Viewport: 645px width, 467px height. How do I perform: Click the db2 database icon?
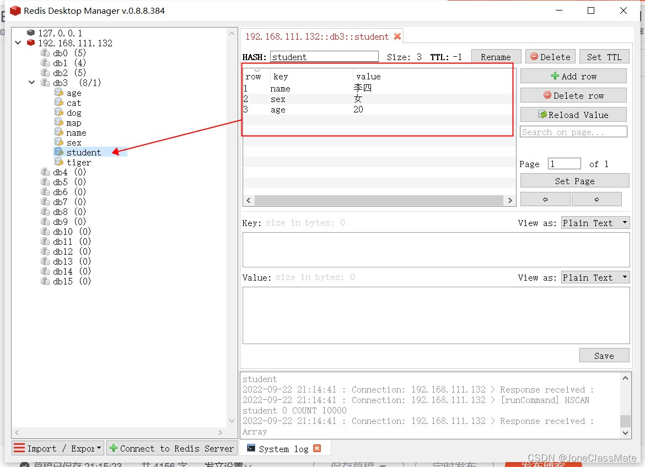click(x=45, y=72)
